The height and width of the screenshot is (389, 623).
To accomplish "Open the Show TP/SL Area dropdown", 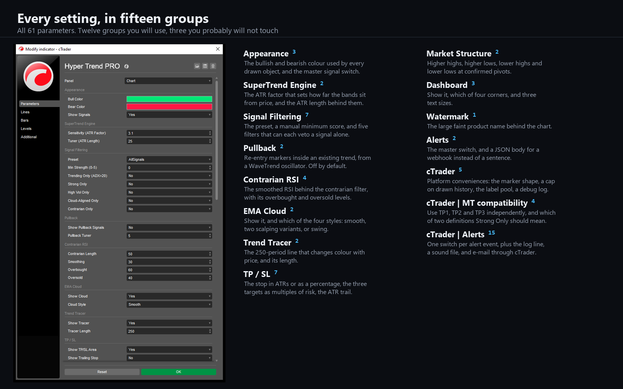I will click(169, 350).
